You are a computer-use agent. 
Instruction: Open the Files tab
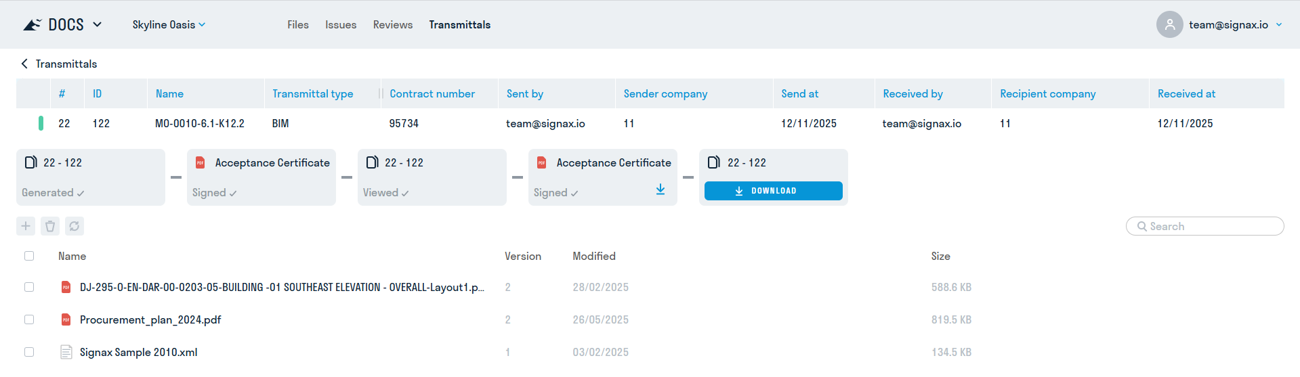click(x=297, y=24)
